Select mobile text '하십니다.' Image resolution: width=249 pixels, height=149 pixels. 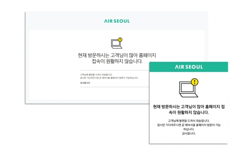coord(189,129)
